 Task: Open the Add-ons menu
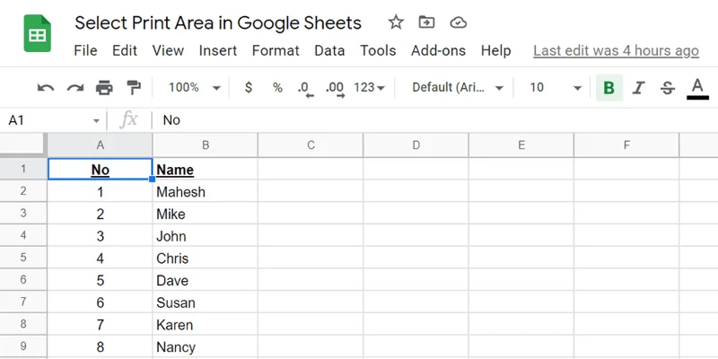click(438, 50)
